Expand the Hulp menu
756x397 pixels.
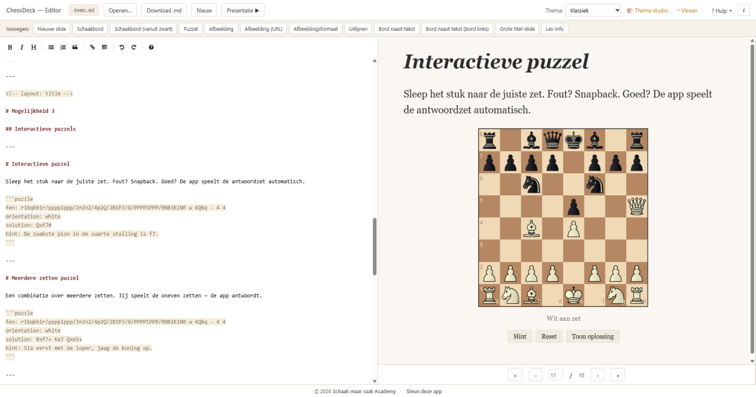pyautogui.click(x=721, y=11)
